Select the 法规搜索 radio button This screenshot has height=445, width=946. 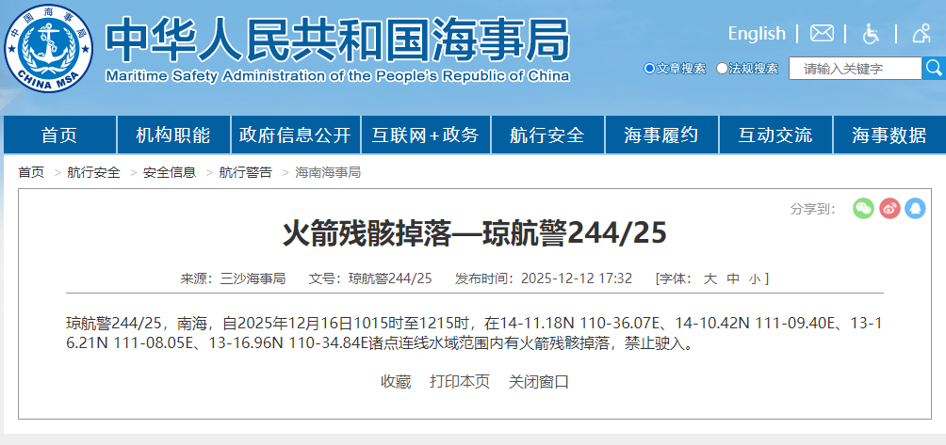[x=723, y=69]
